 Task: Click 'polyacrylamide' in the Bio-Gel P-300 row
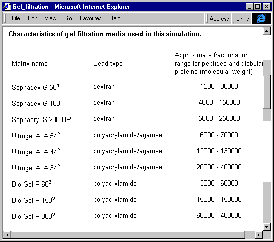[x=115, y=216]
